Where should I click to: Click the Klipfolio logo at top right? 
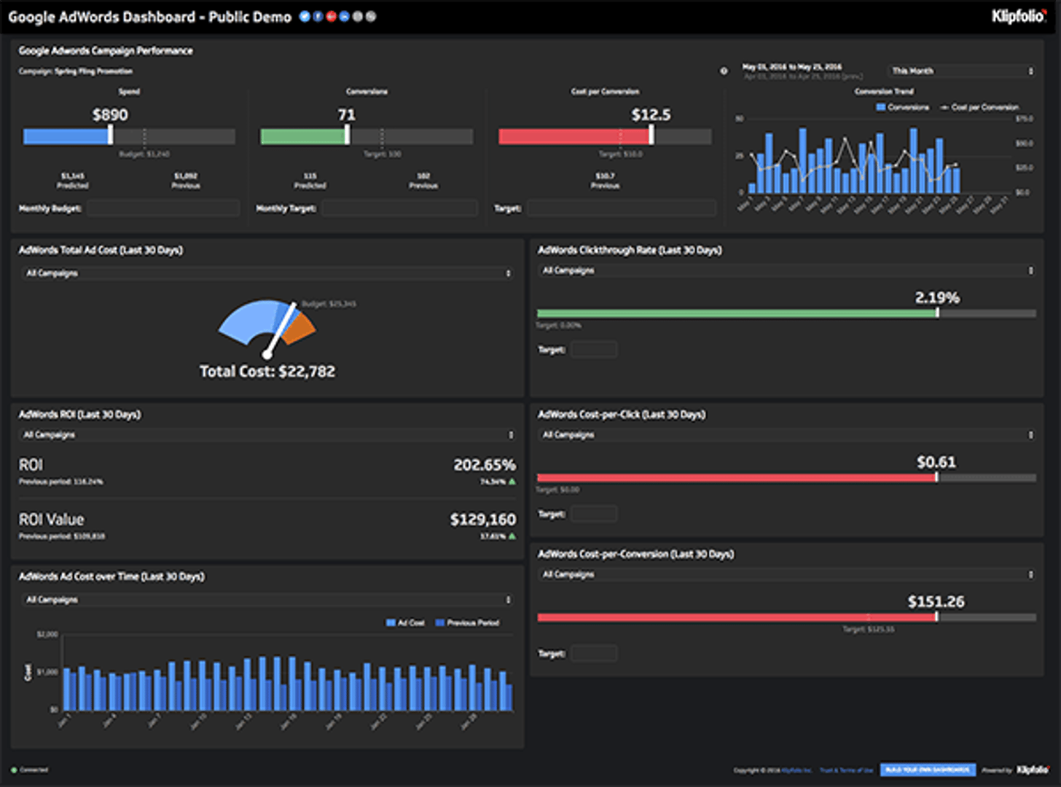coord(1018,16)
